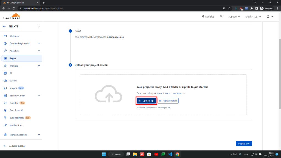Viewport: 281px width, 158px height.
Task: Click the Deploy site button
Action: pos(244,143)
